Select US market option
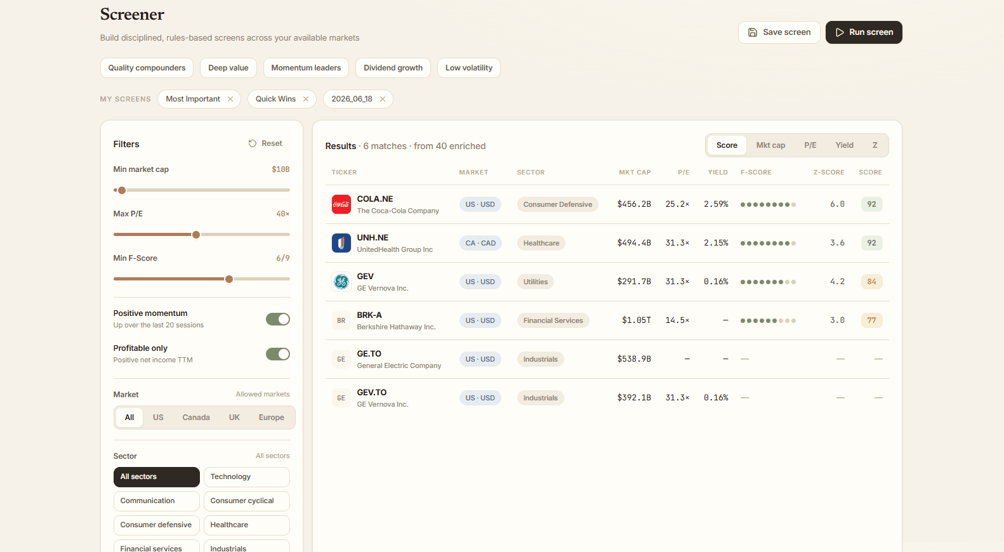Viewport: 1004px width, 552px height. coord(158,417)
